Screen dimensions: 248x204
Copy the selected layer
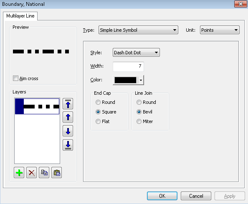pyautogui.click(x=44, y=173)
